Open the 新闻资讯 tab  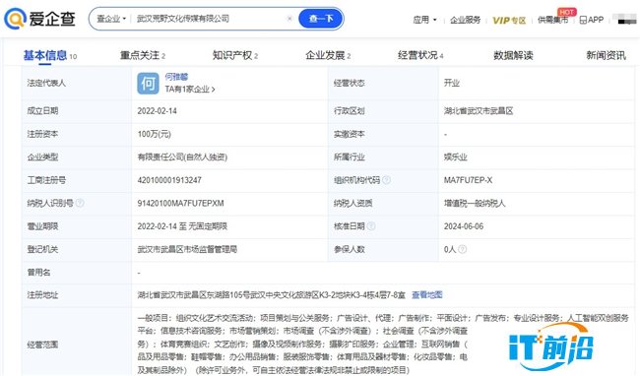click(x=606, y=55)
